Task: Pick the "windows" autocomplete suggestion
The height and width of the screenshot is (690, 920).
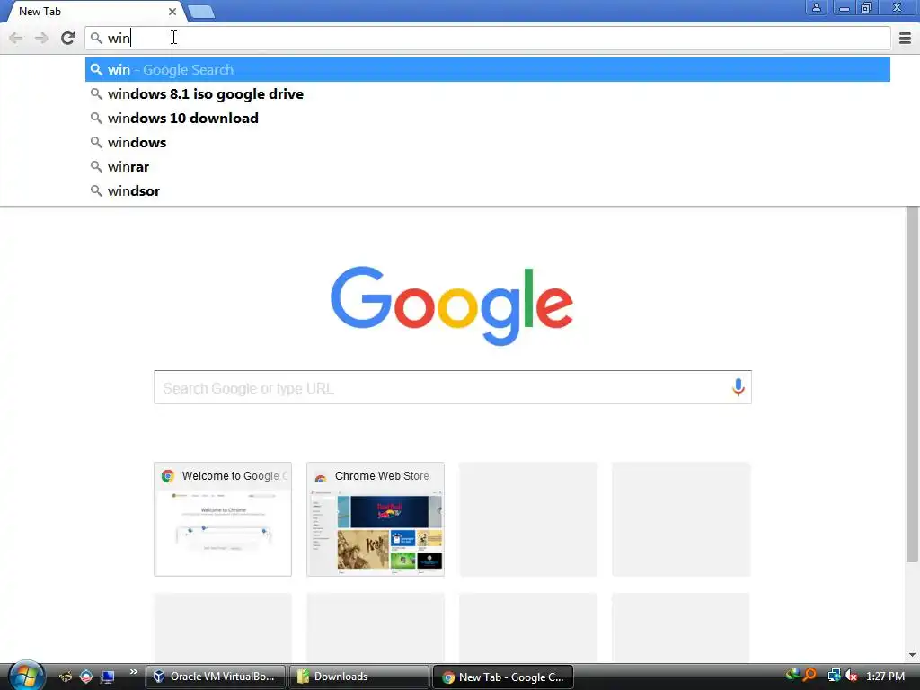Action: [x=488, y=143]
